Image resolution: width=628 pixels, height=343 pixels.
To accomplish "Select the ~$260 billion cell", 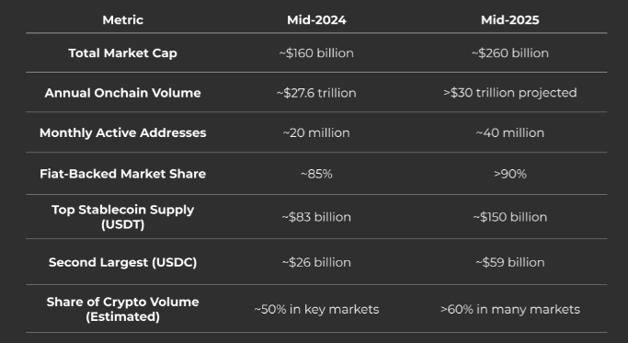I will point(510,53).
